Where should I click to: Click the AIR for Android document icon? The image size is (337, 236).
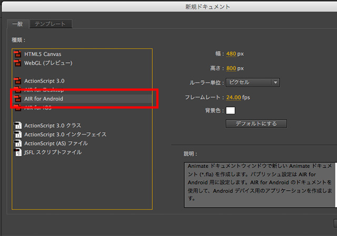click(x=17, y=99)
